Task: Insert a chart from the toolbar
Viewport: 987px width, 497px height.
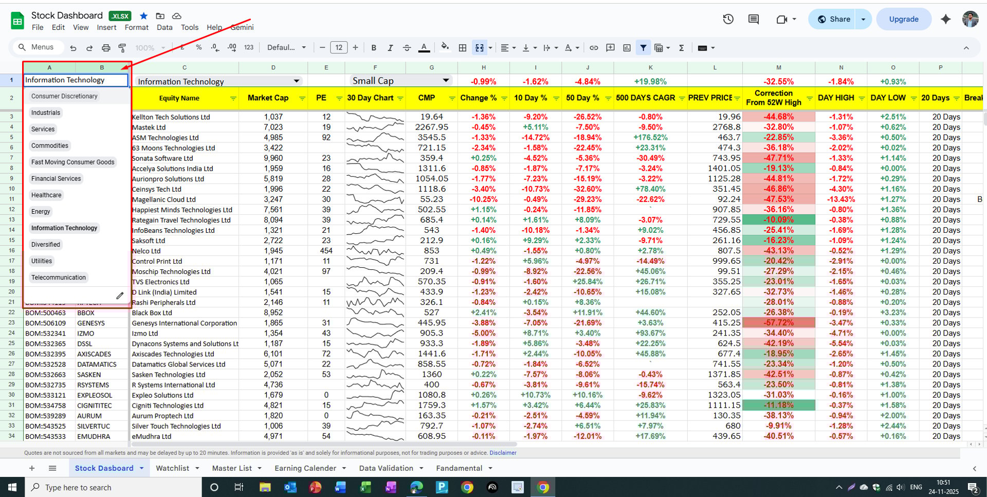Action: pyautogui.click(x=627, y=48)
